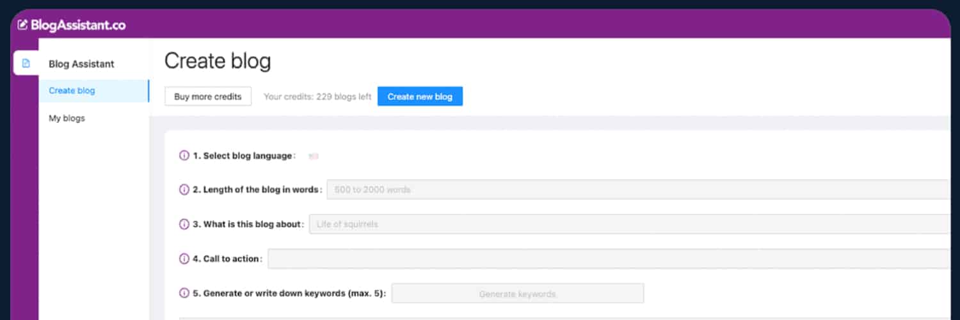Viewport: 960px width, 320px height.
Task: Click info icon beside Call to action
Action: point(184,259)
